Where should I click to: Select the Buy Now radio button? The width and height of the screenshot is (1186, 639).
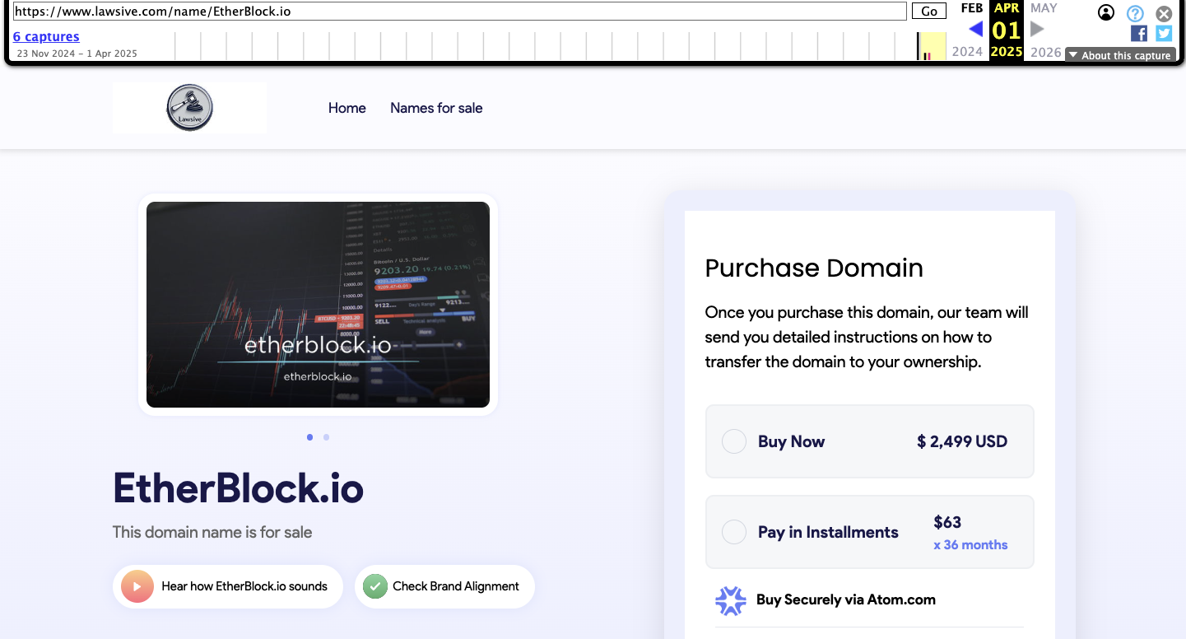(x=733, y=441)
